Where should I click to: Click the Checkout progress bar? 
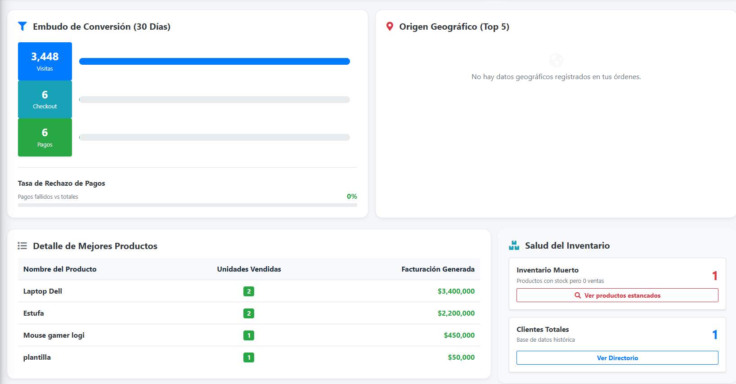215,99
